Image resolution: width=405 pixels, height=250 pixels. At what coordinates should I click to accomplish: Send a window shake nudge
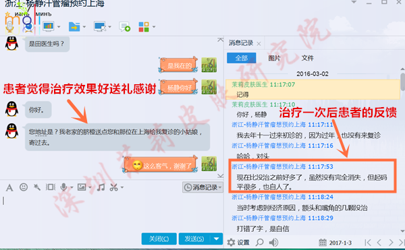tap(37, 187)
